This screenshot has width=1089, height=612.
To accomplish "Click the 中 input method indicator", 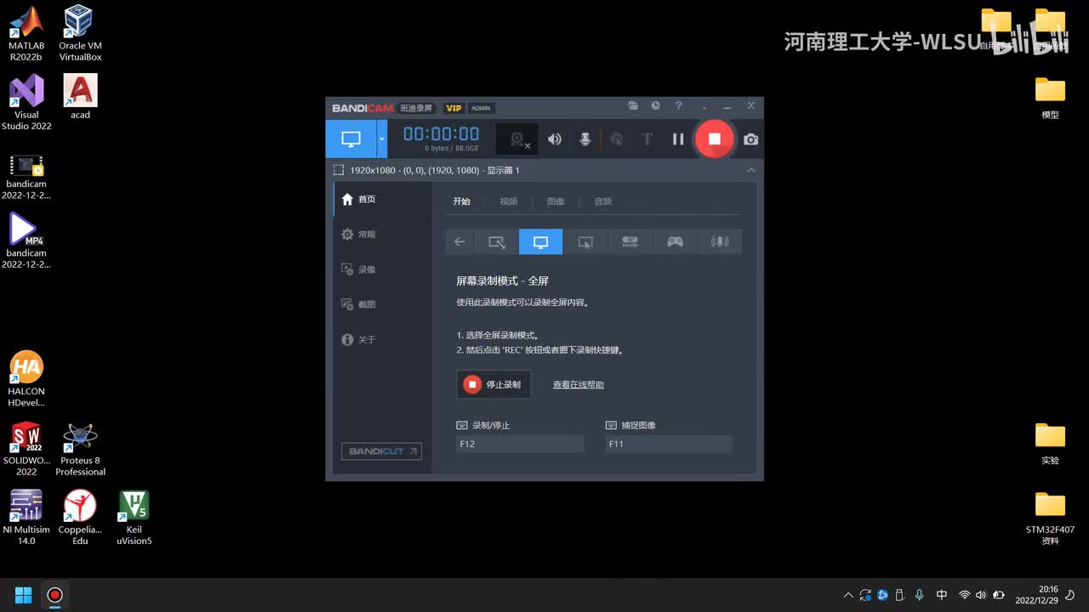I will [x=942, y=595].
